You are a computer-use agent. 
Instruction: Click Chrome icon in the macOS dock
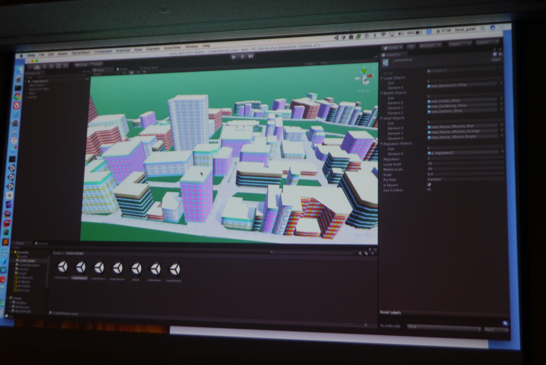[17, 97]
